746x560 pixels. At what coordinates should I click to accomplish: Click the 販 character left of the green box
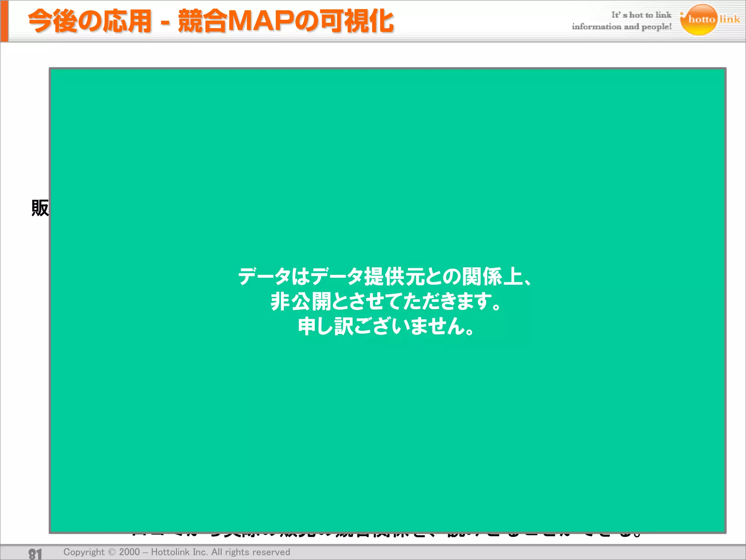(x=40, y=208)
